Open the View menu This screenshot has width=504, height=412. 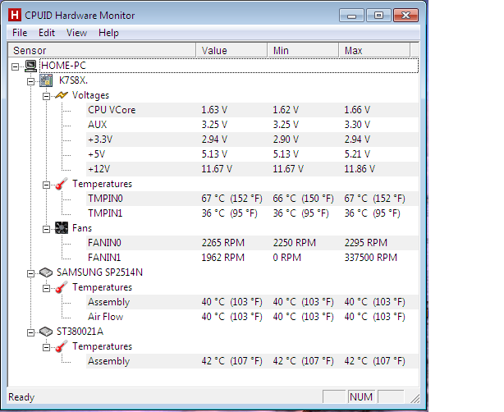76,33
